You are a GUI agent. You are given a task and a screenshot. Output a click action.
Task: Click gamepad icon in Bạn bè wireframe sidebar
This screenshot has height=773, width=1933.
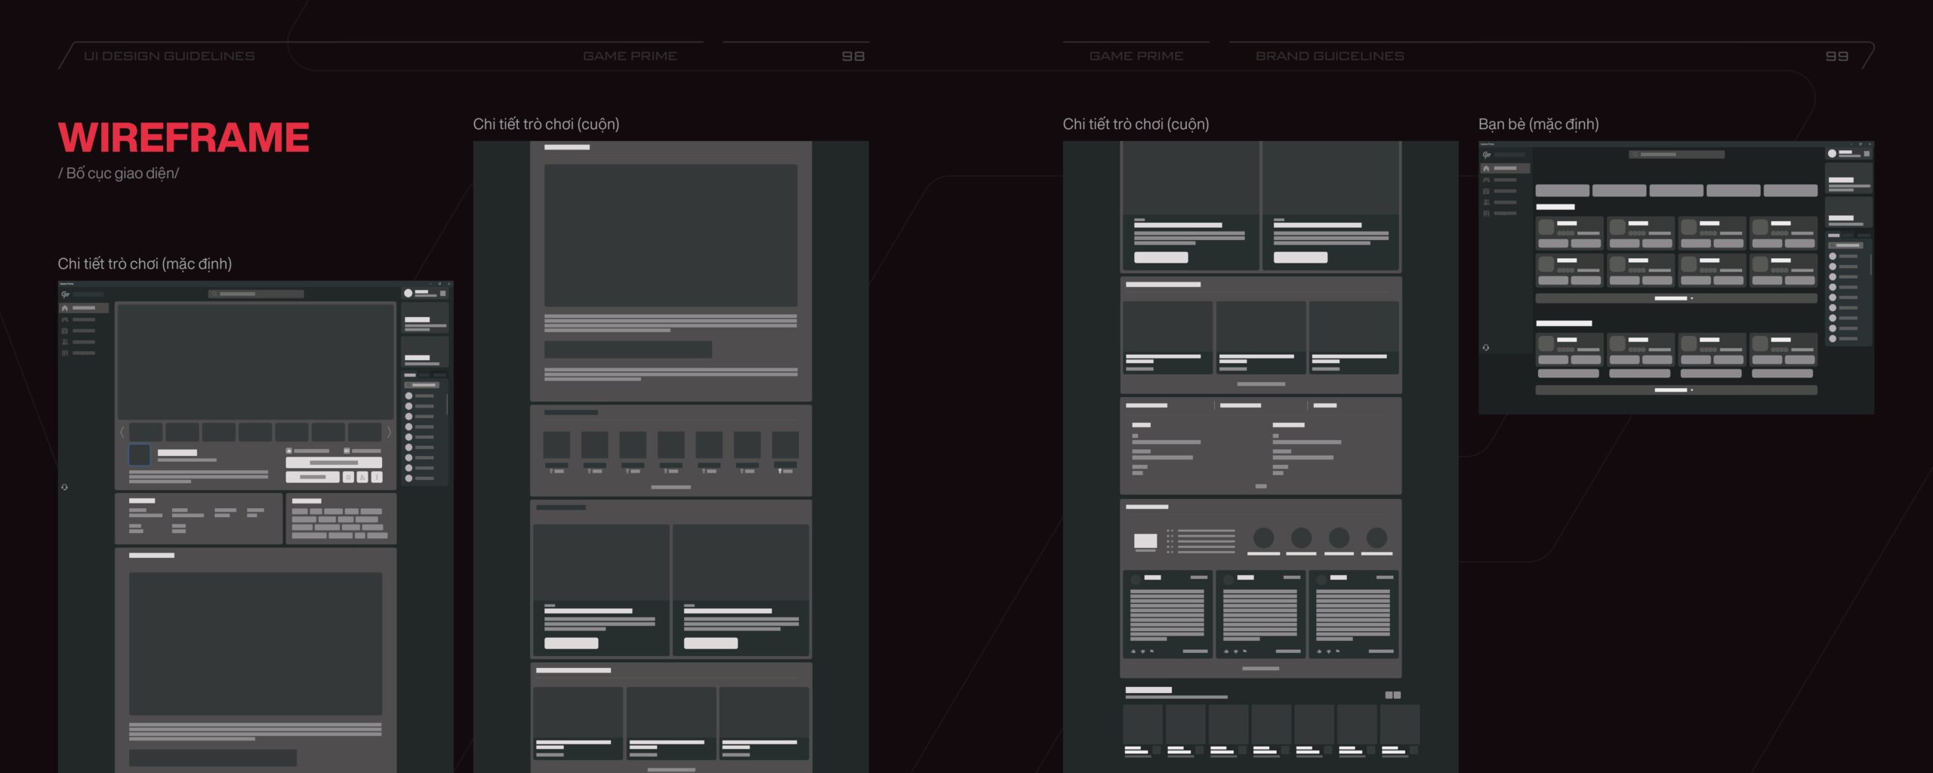pyautogui.click(x=1486, y=180)
